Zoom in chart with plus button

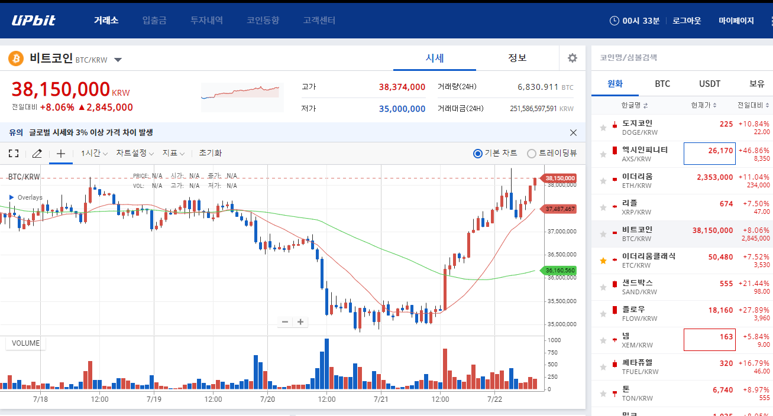point(300,321)
